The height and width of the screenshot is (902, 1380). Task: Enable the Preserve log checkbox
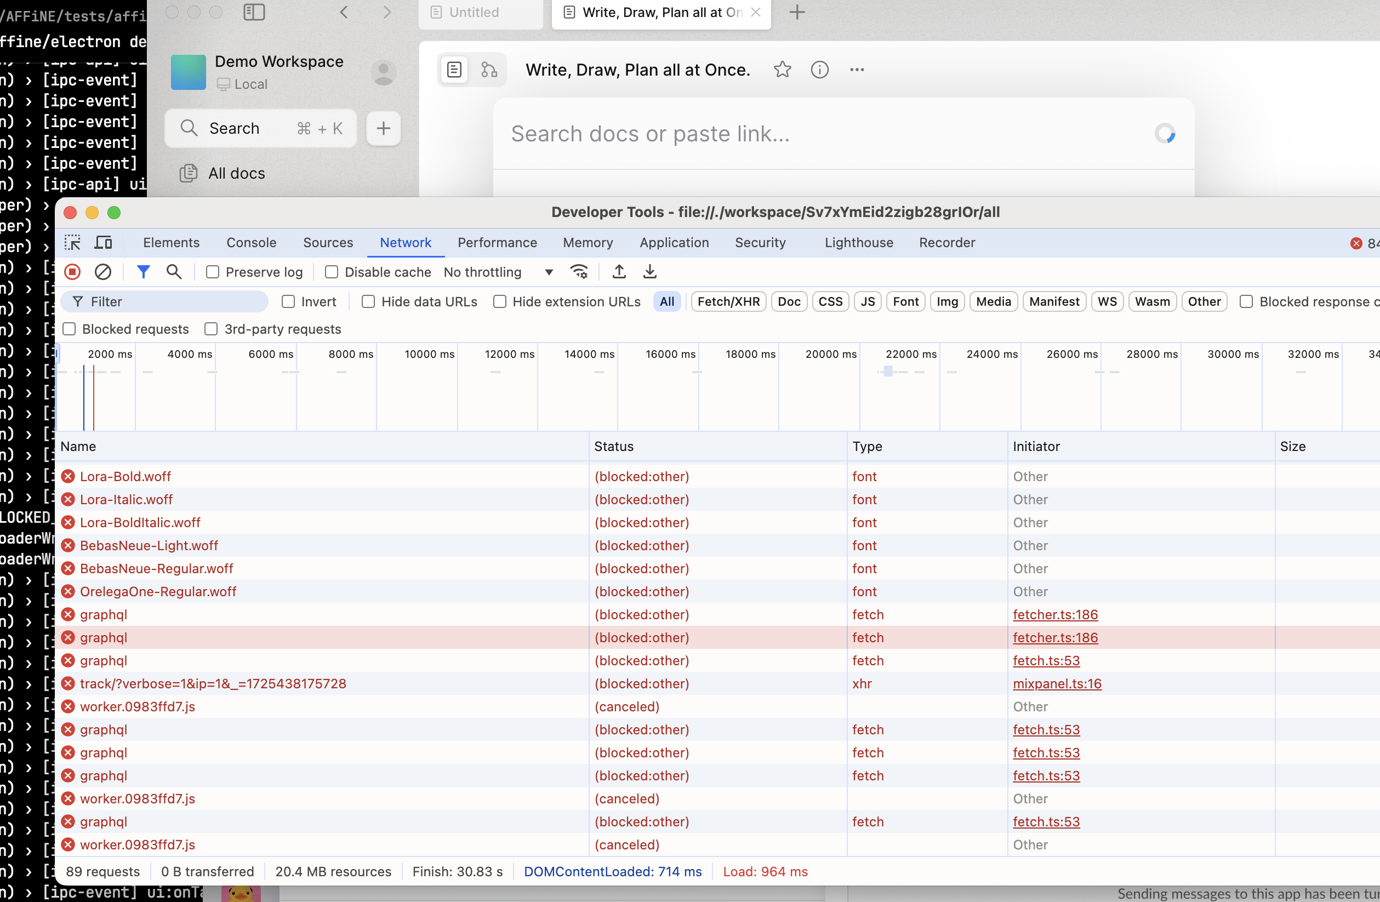[213, 272]
